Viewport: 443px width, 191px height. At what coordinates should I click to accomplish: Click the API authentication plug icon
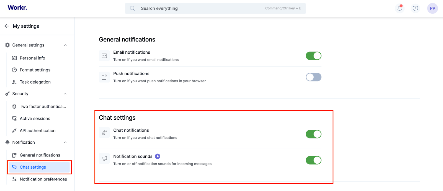coord(14,130)
